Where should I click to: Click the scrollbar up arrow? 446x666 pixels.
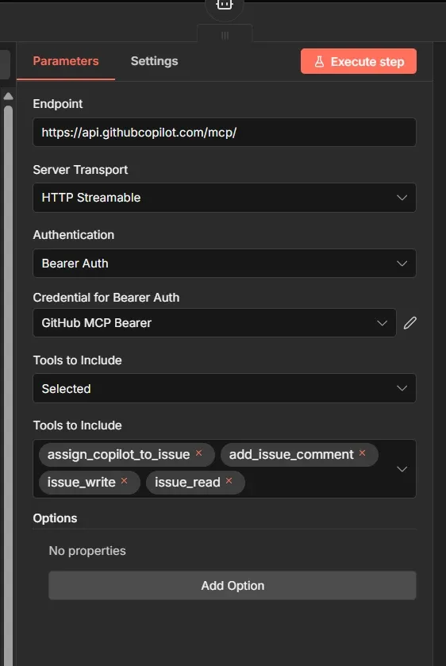pos(8,96)
